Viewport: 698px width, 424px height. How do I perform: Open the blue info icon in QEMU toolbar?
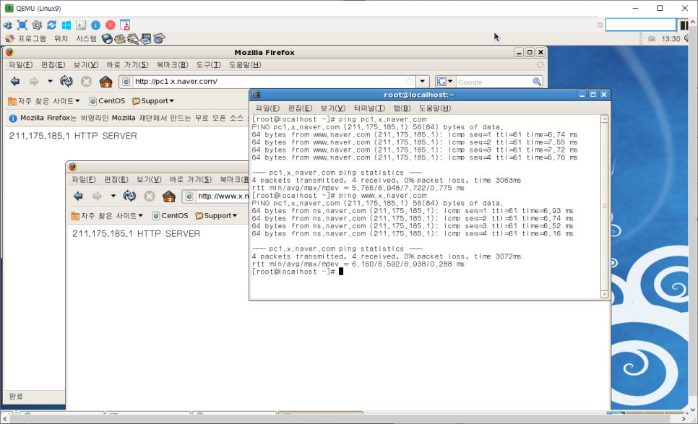pos(95,25)
